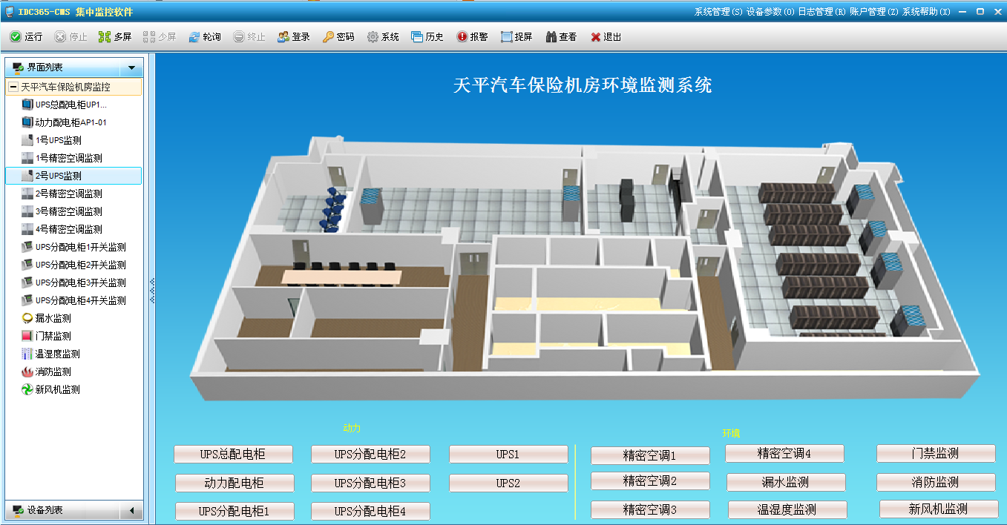Screen dimensions: 1007x525
Task: Expand the 设备列表 panel arrow
Action: (132, 510)
